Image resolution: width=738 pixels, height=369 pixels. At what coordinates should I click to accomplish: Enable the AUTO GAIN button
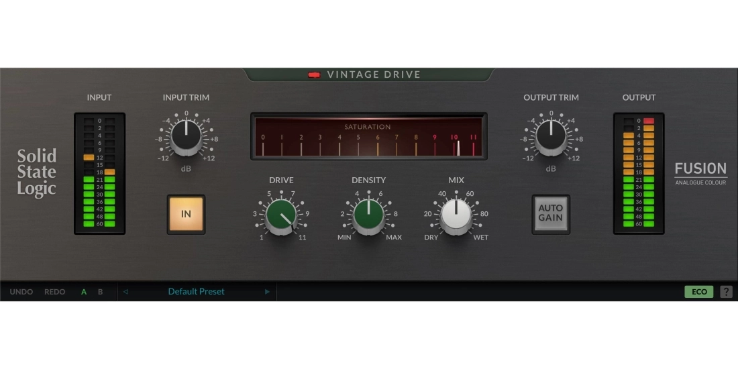click(x=551, y=214)
